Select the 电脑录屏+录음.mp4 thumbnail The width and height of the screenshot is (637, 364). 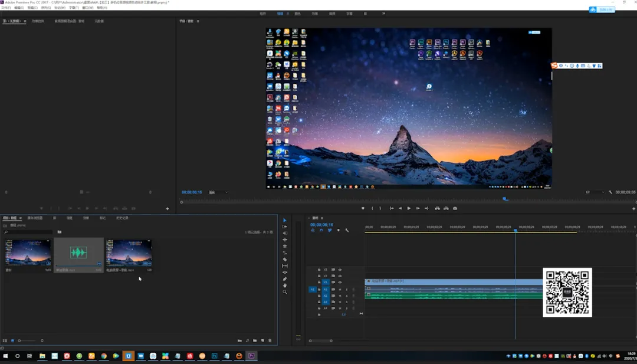pyautogui.click(x=129, y=254)
